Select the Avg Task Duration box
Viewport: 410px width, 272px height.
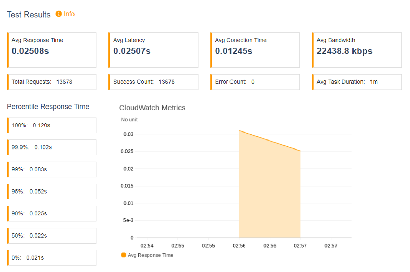(357, 82)
